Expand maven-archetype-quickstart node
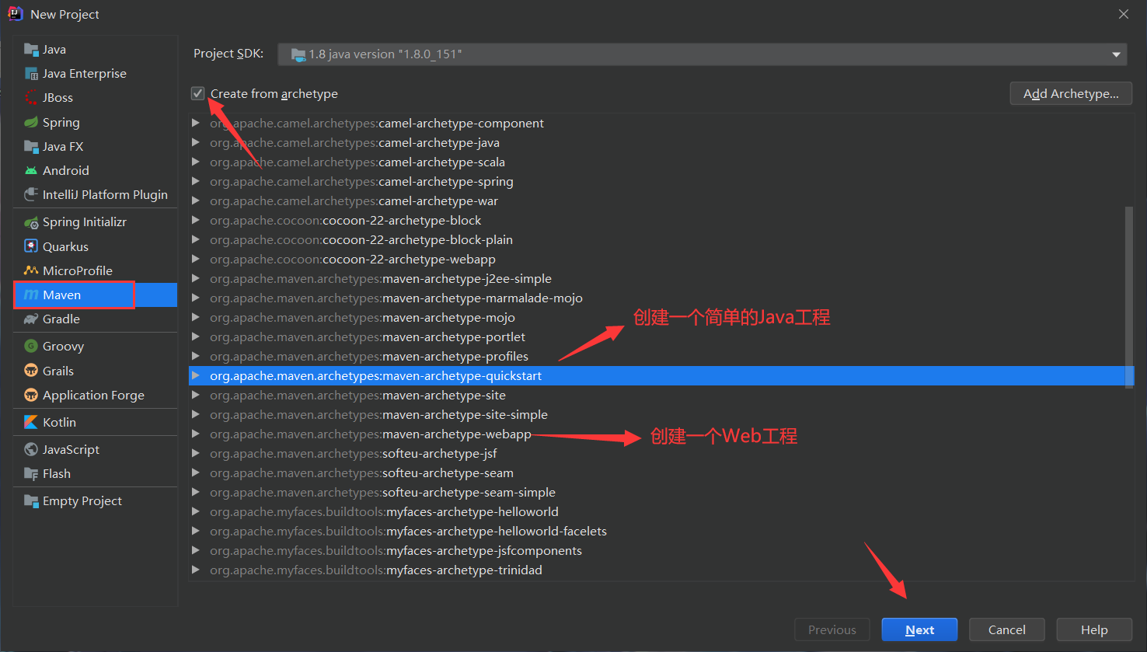The width and height of the screenshot is (1147, 652). (x=196, y=375)
